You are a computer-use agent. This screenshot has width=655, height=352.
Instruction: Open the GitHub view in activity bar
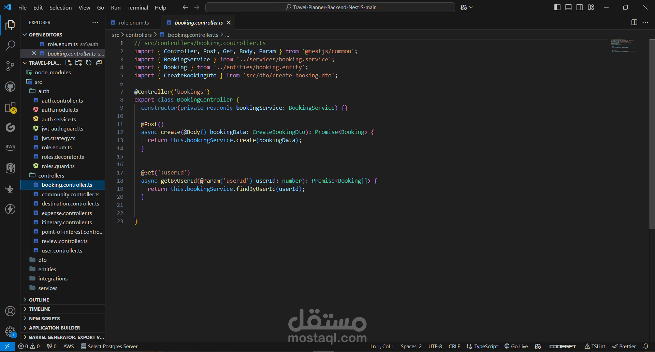(x=10, y=87)
